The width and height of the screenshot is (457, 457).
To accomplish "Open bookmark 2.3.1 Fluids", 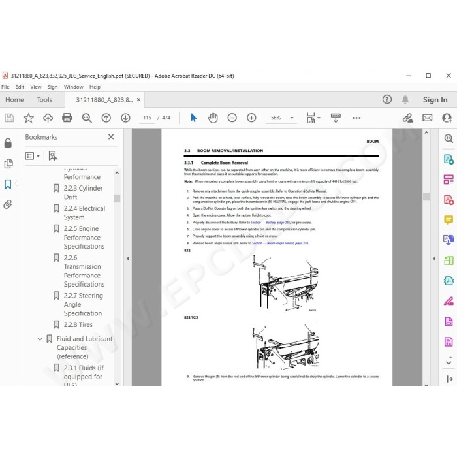I will (84, 376).
